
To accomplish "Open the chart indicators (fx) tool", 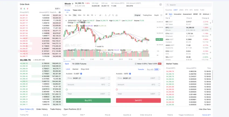I will tap(106, 15).
